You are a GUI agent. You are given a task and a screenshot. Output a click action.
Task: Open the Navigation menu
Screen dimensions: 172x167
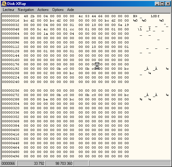[26, 10]
